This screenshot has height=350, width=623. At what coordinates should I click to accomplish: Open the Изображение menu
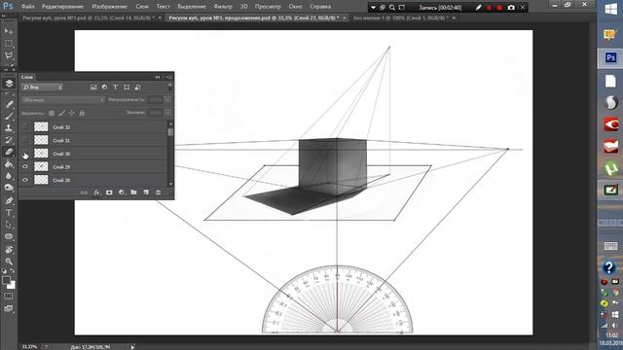[x=109, y=7]
